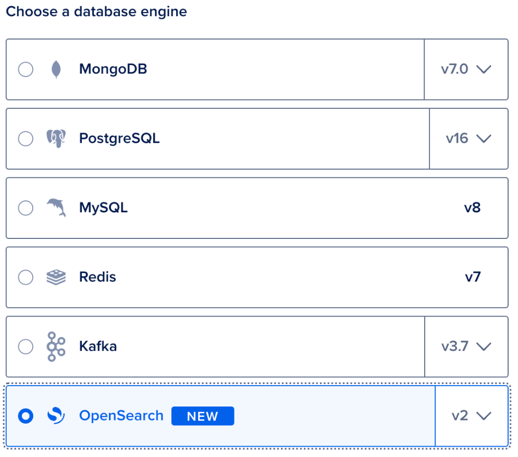Viewport: 518px width, 457px height.
Task: Click the NEW badge next to OpenSearch
Action: 203,416
